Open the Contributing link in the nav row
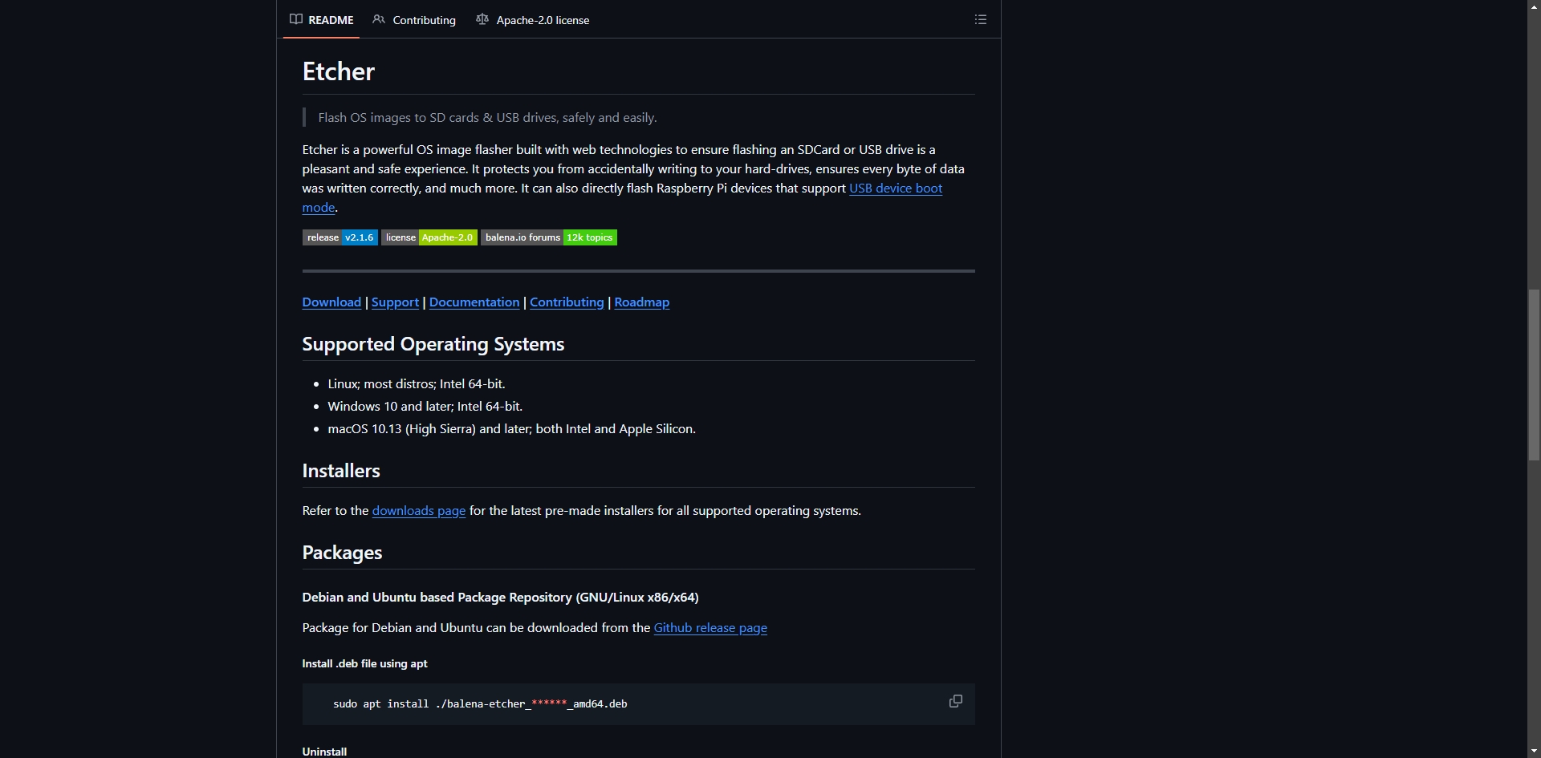Viewport: 1541px width, 758px height. coord(567,302)
